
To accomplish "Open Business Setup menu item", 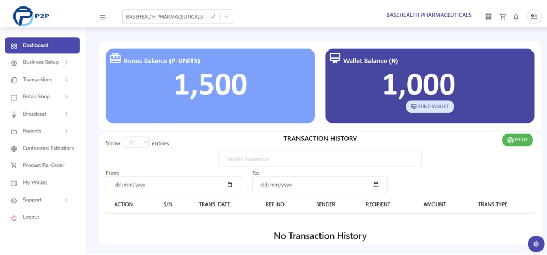I will pos(42,62).
